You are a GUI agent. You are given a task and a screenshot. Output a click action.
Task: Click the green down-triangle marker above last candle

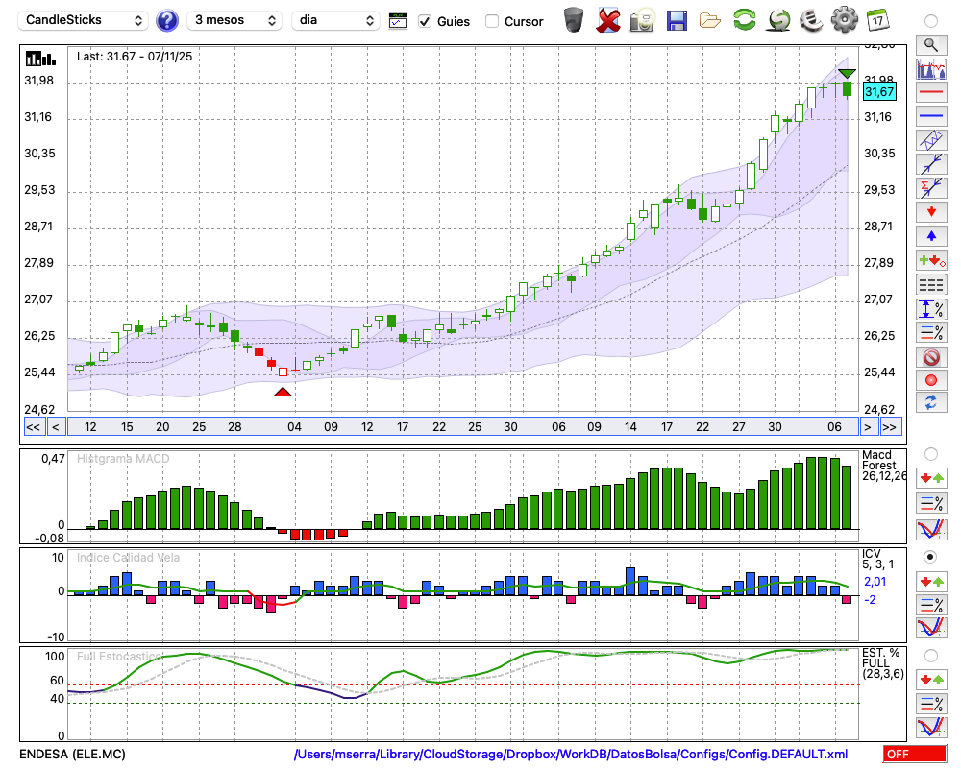coord(847,73)
